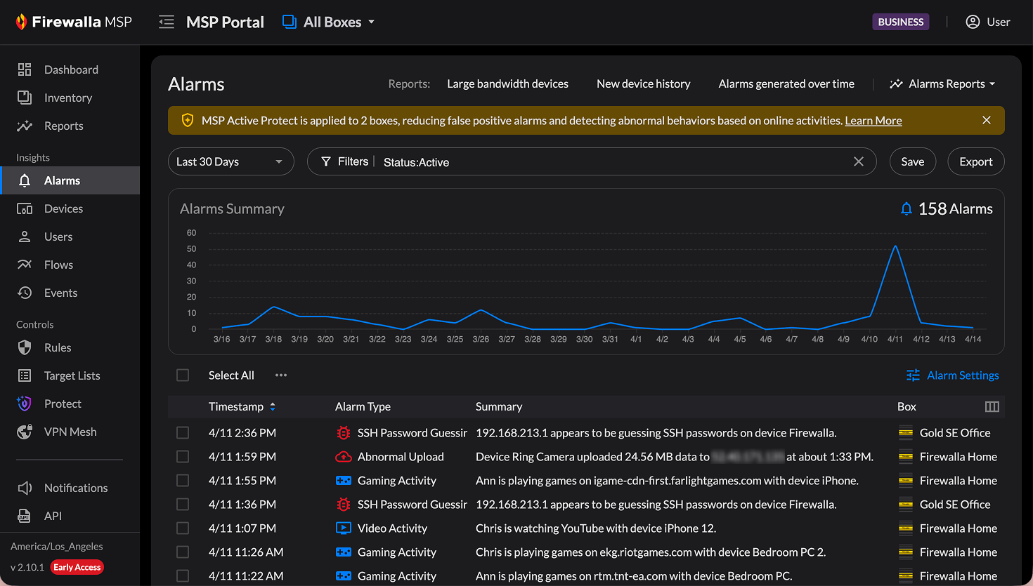Click the column layout icon in table header

click(992, 407)
